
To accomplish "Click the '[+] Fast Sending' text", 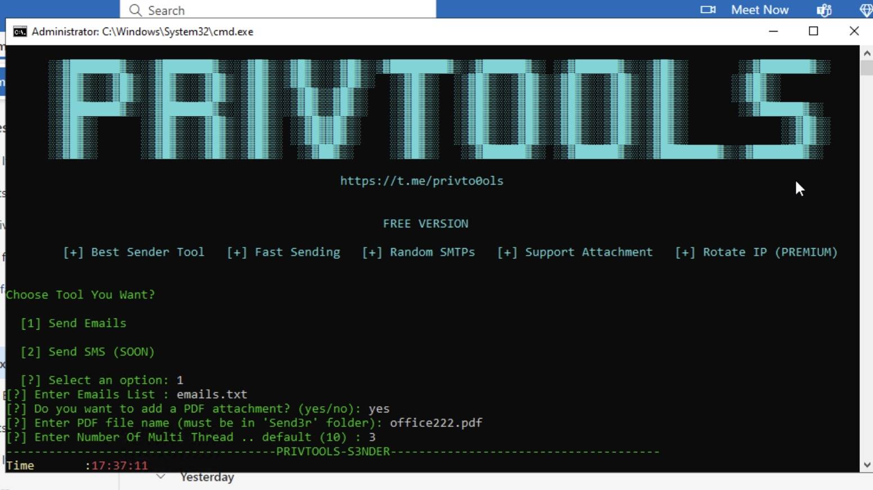I will [x=283, y=252].
